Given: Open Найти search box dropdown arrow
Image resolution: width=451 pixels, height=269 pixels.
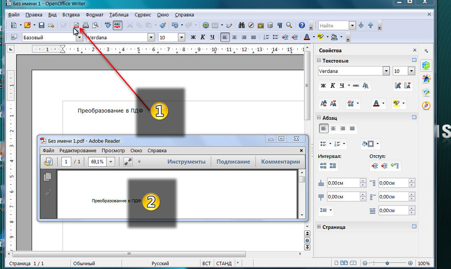Looking at the screenshot, I should [x=352, y=25].
